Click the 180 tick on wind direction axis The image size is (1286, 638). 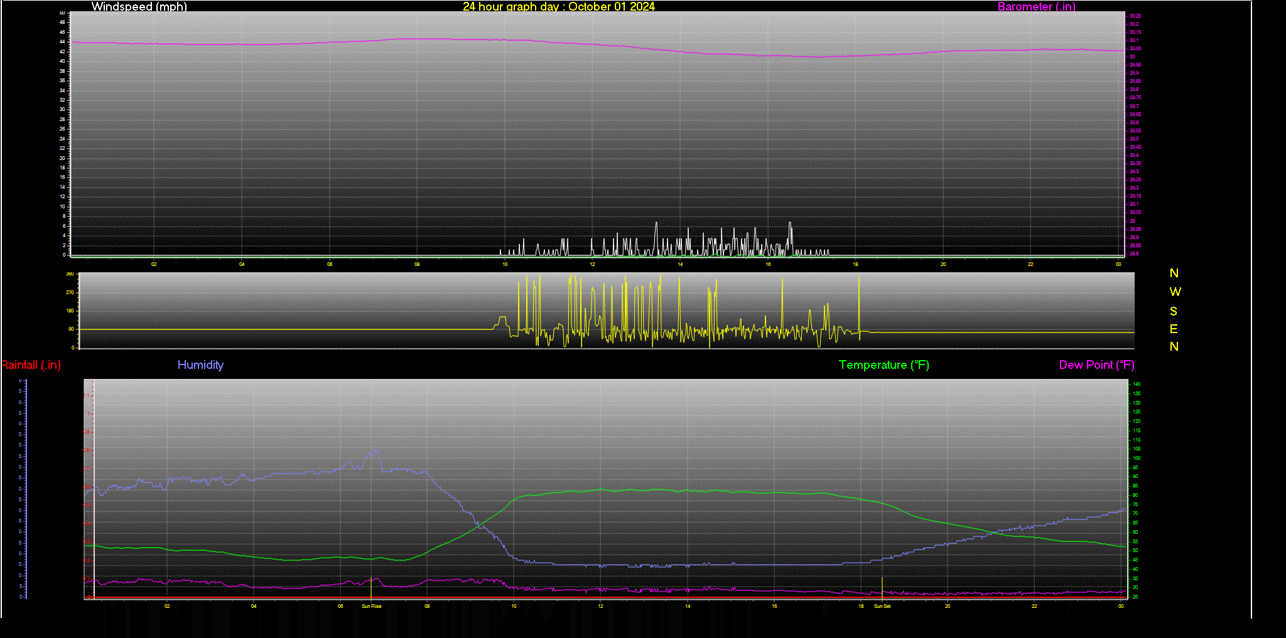pos(70,311)
